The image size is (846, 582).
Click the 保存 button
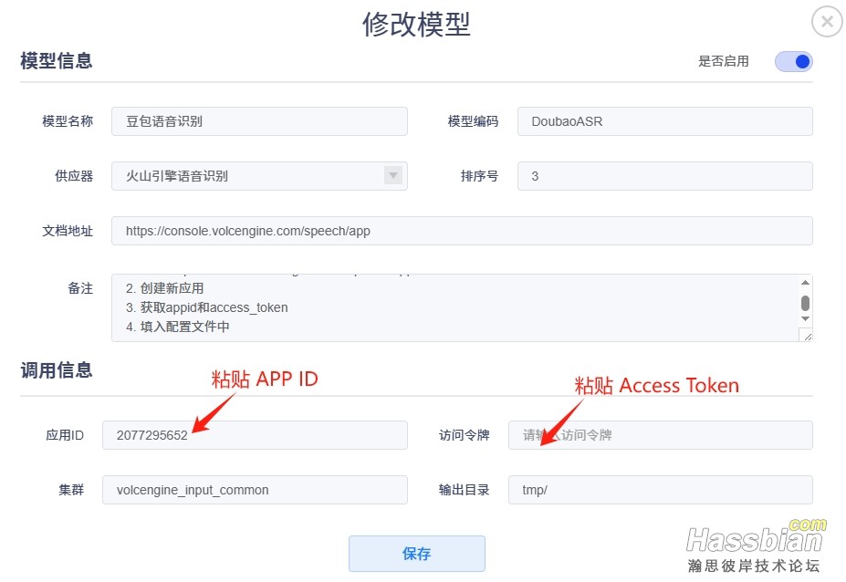click(x=416, y=554)
